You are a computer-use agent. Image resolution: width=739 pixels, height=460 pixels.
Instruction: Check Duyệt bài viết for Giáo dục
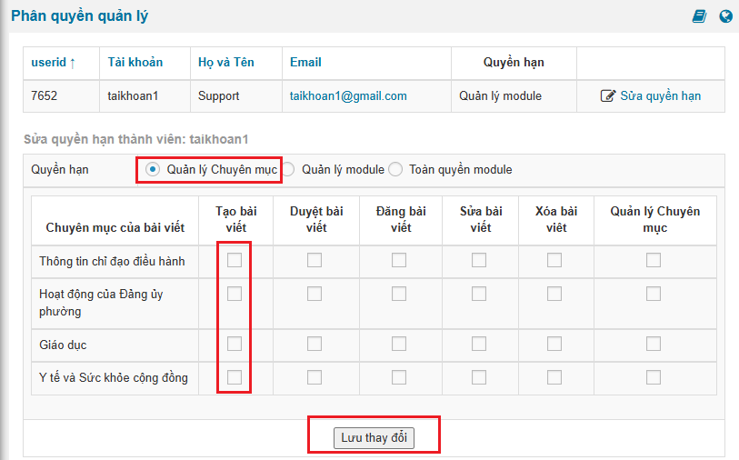(x=315, y=344)
